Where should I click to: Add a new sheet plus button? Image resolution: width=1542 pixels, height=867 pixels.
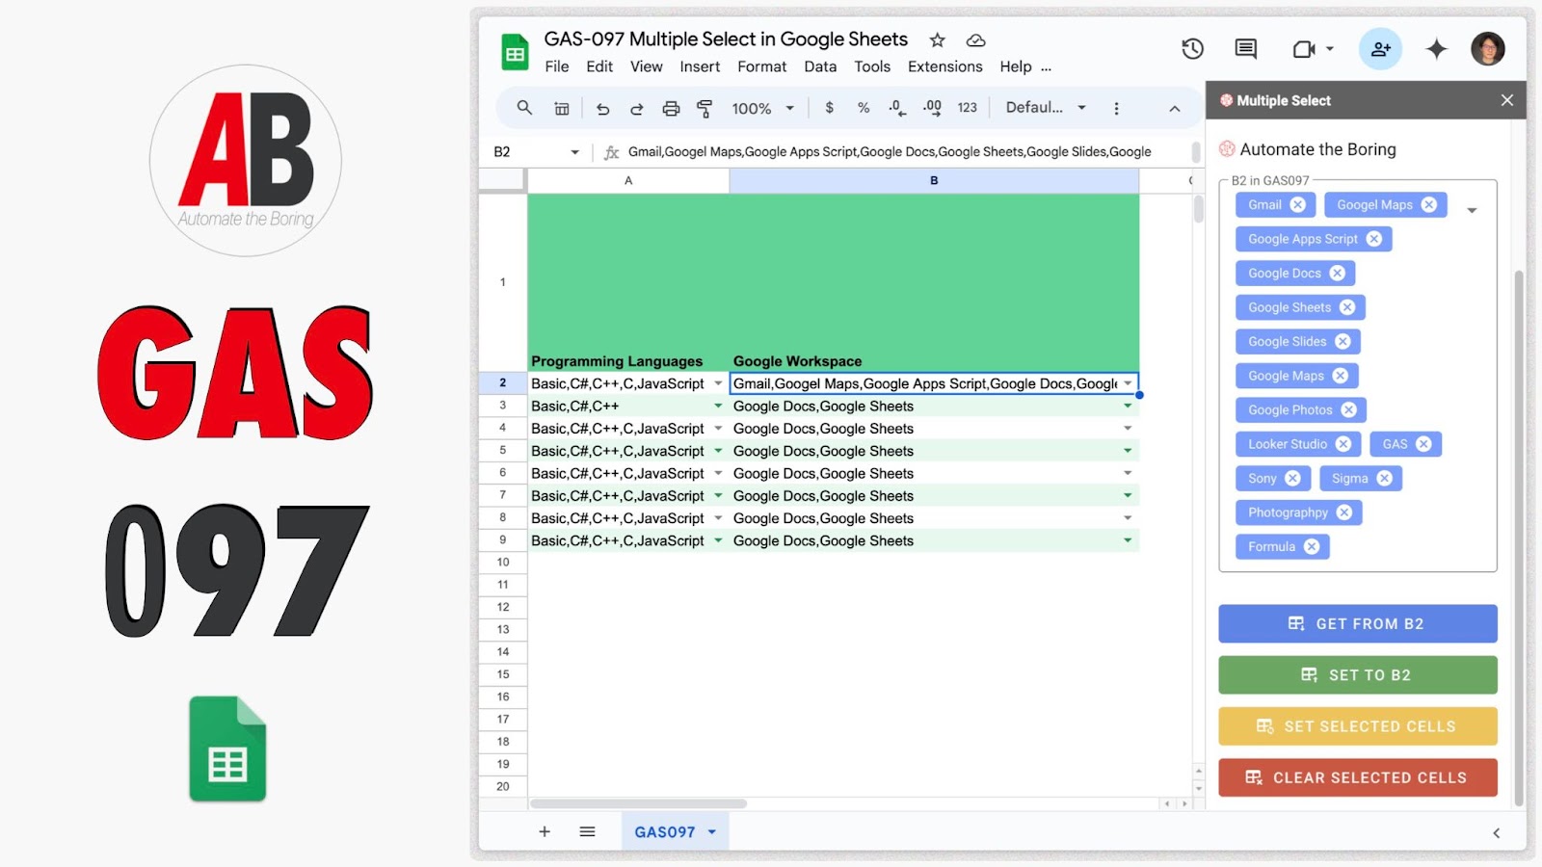click(545, 831)
